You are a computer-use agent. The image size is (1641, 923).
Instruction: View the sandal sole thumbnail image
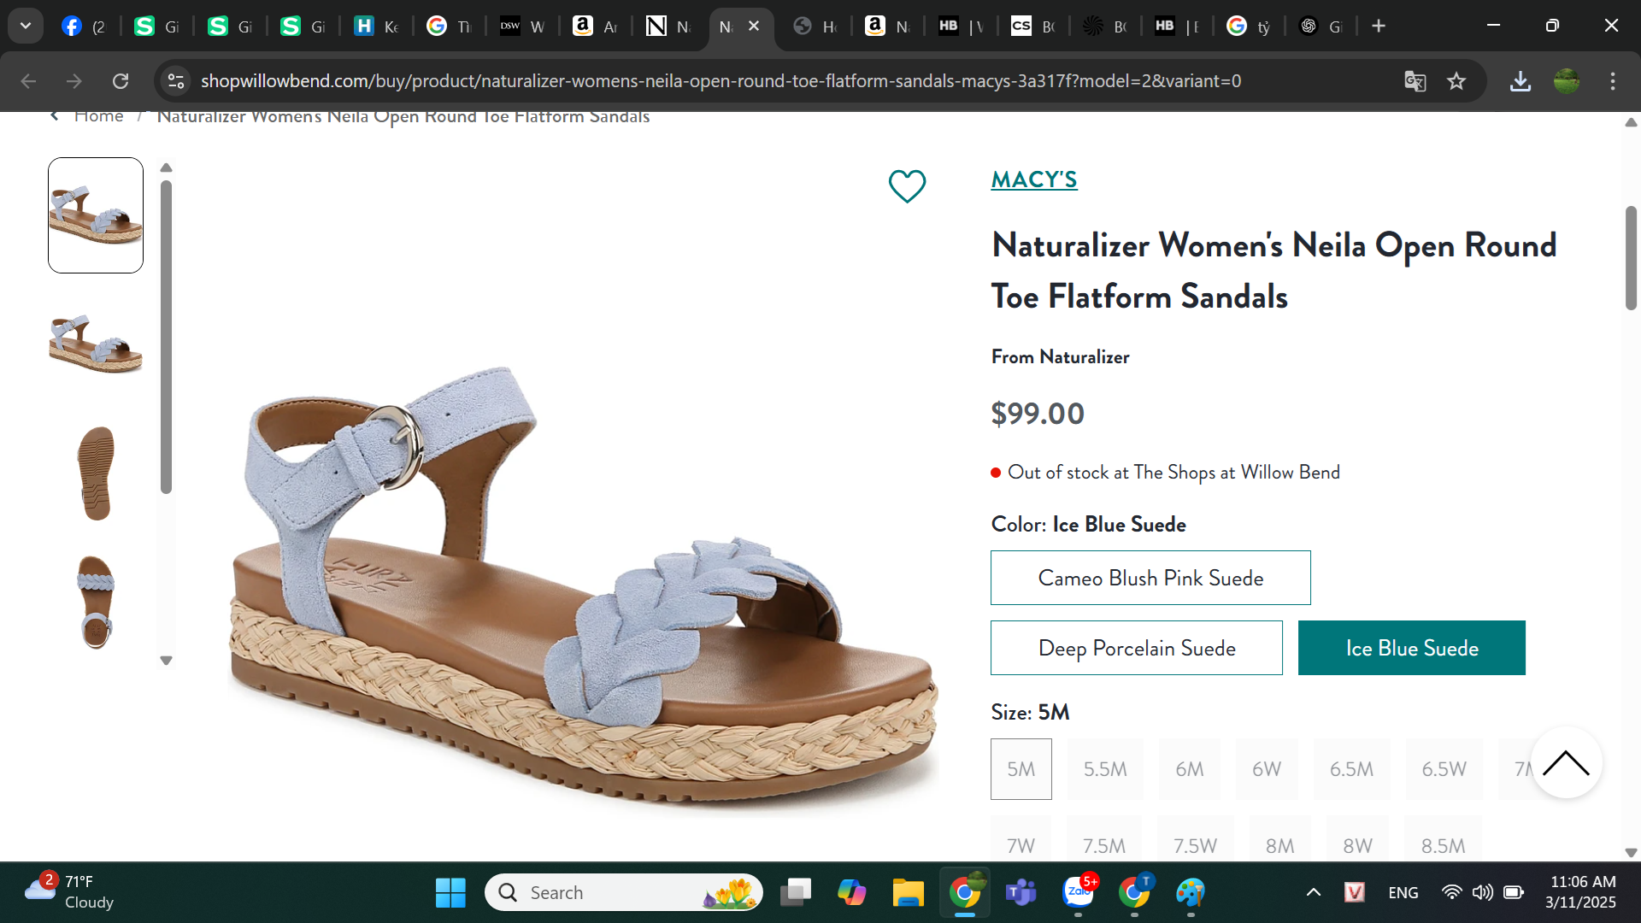coord(96,473)
